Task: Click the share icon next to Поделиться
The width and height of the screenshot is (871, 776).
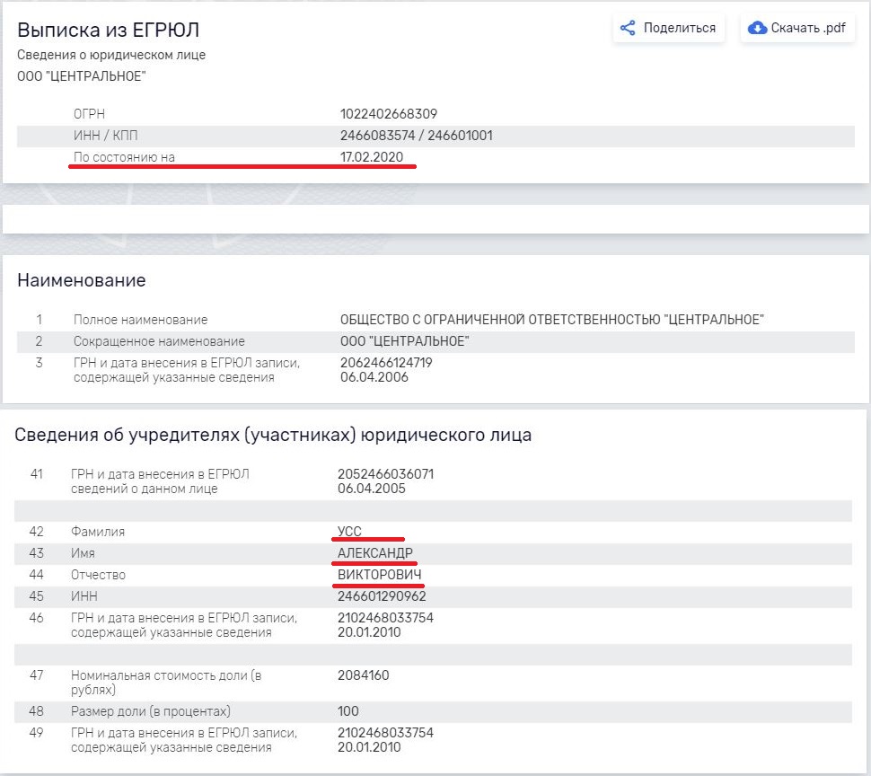Action: pyautogui.click(x=629, y=28)
